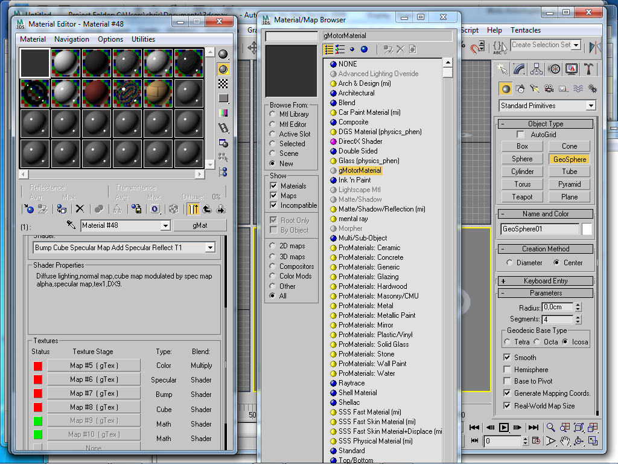The image size is (618, 464).
Task: Click the Play Animation button
Action: (504, 427)
